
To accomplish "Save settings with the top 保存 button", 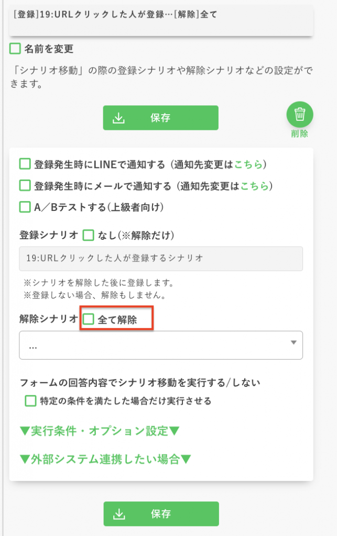I will tap(160, 118).
